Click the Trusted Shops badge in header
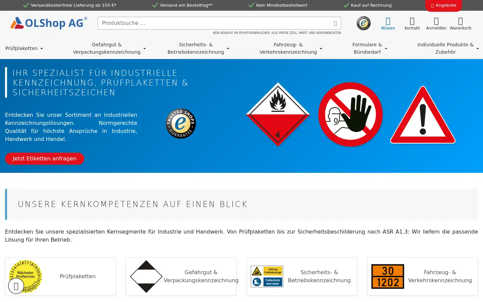Screen dimensions: 483x302 point(364,23)
